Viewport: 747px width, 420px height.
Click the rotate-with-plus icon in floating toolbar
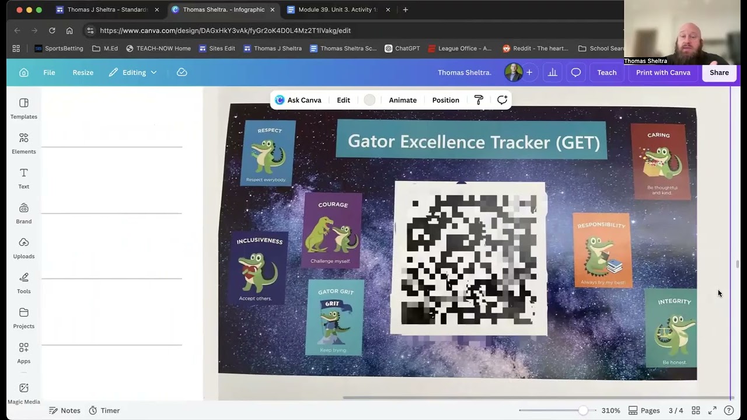[502, 100]
